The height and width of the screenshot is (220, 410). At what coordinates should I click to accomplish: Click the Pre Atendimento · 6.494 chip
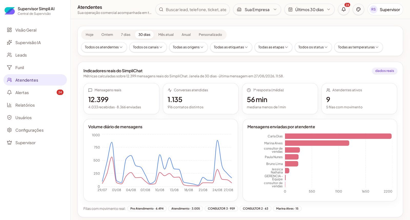tap(147, 209)
